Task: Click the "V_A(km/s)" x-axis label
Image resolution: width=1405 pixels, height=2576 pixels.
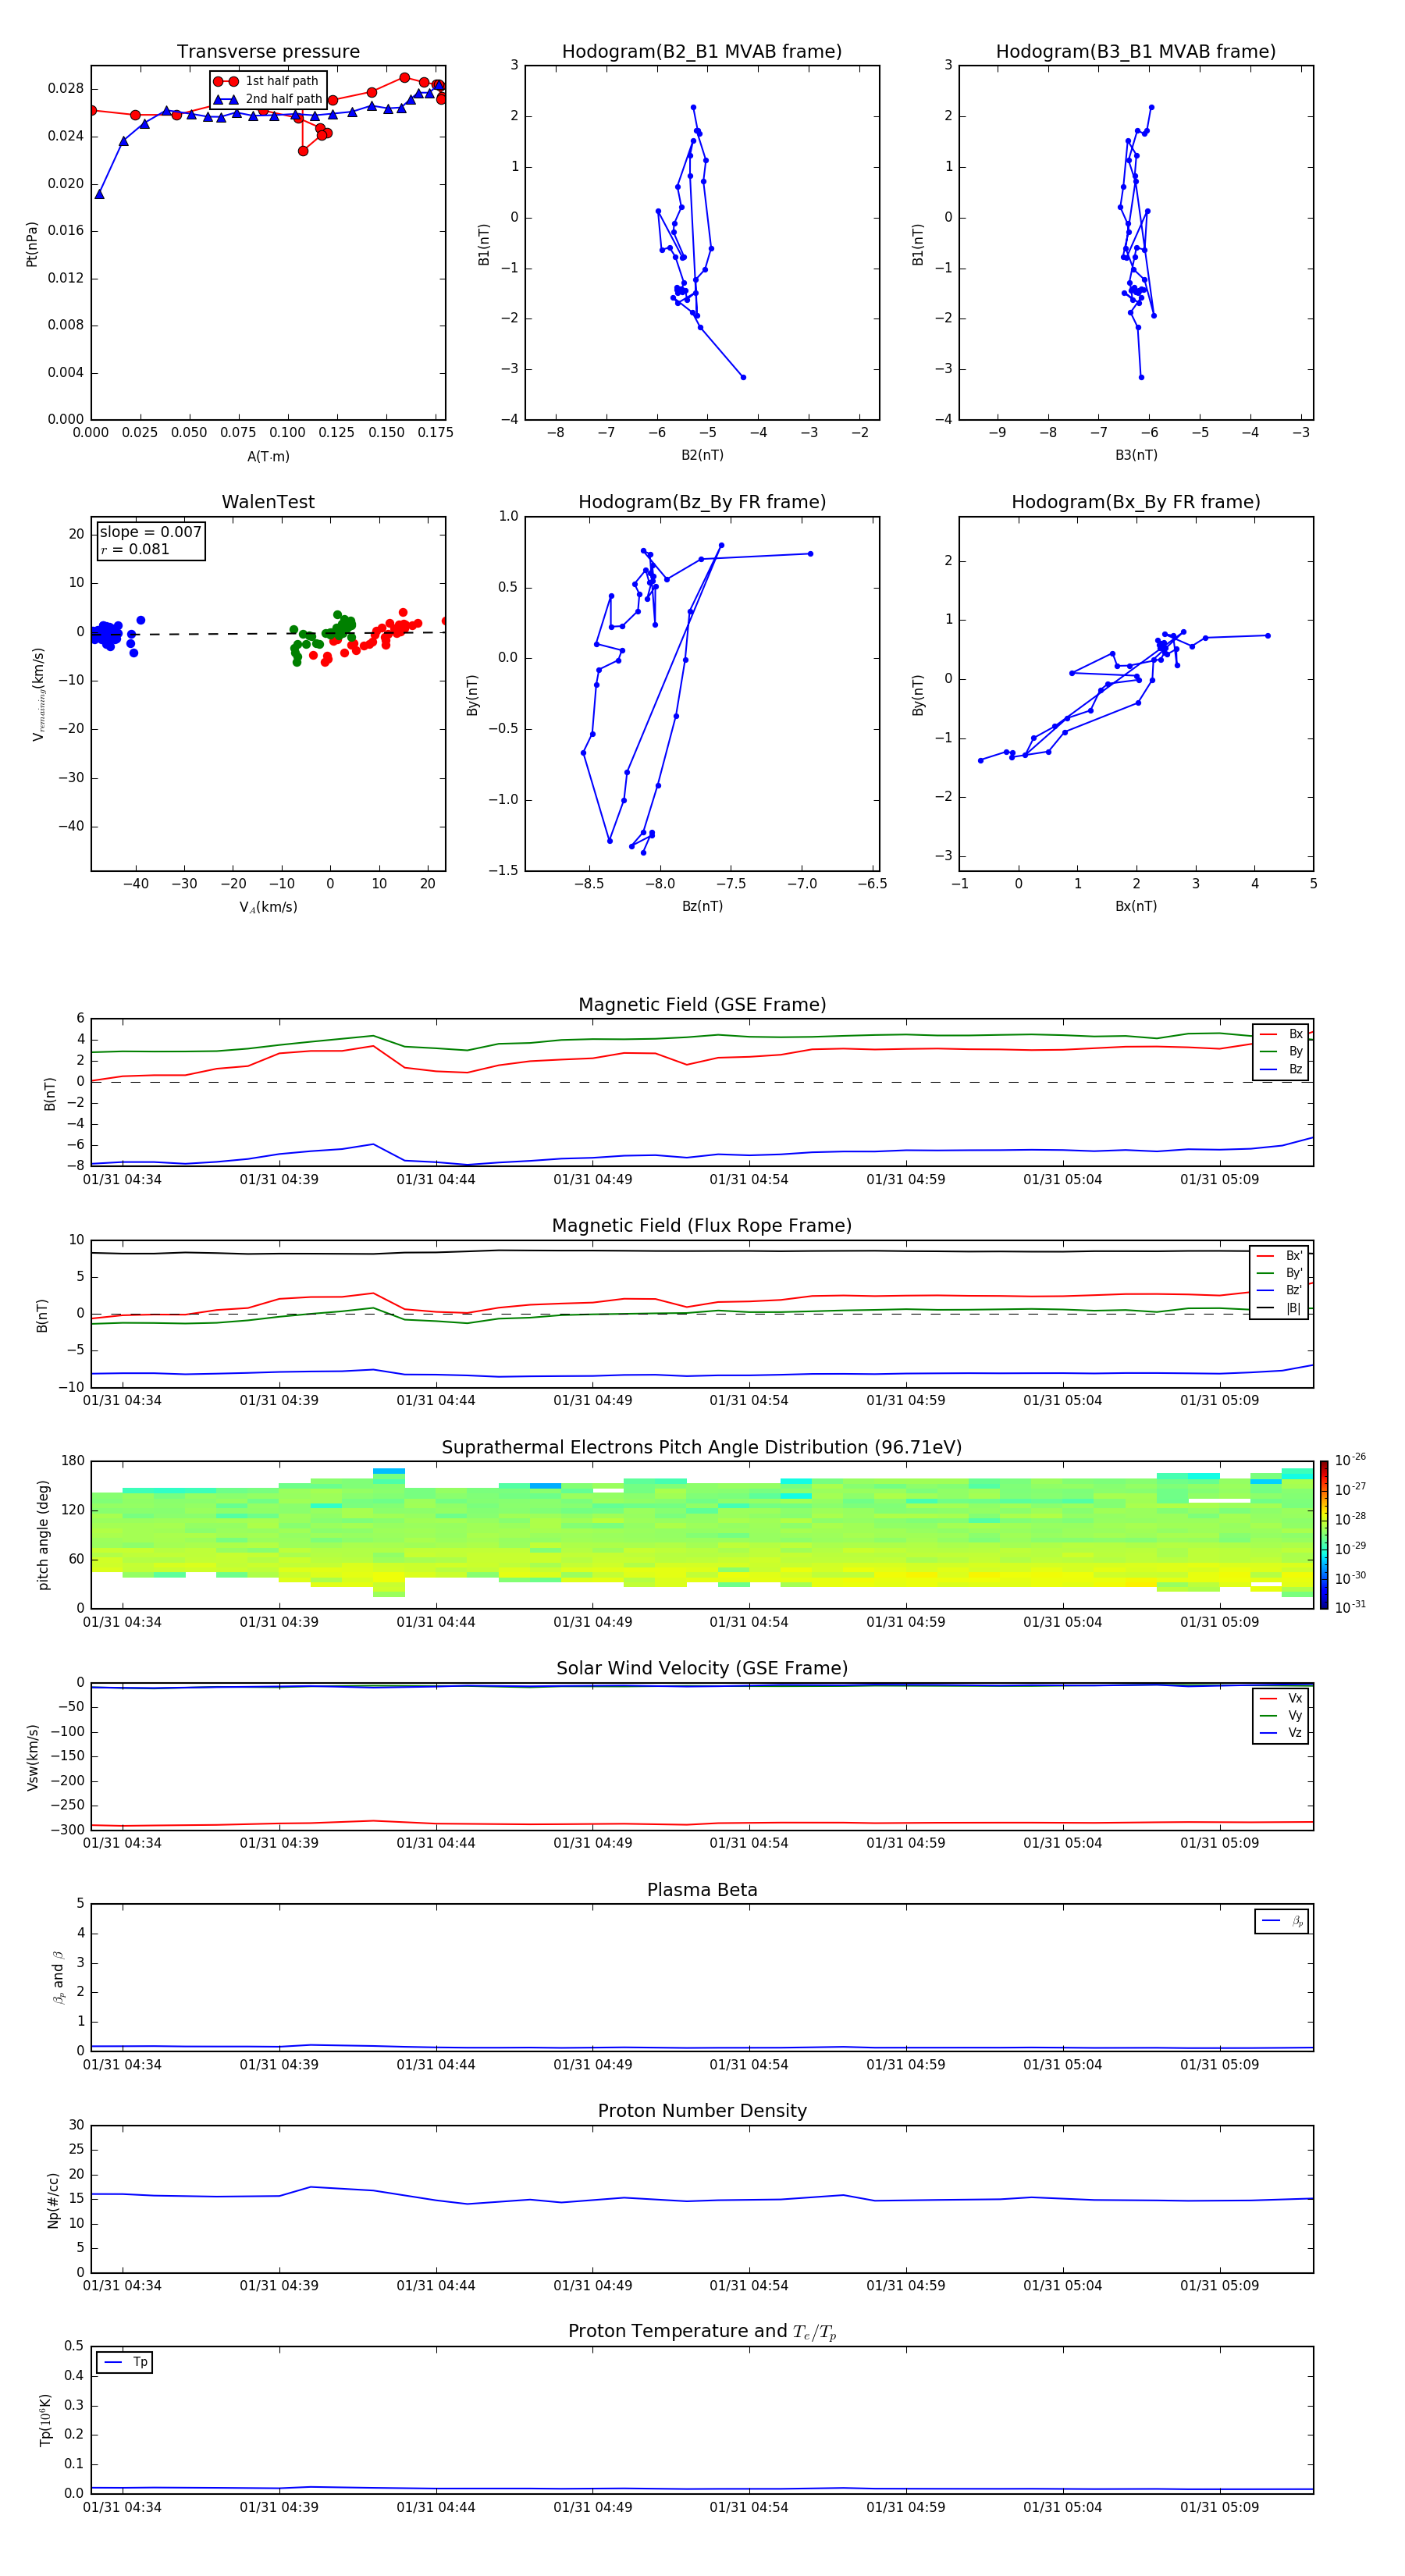Action: 268,907
